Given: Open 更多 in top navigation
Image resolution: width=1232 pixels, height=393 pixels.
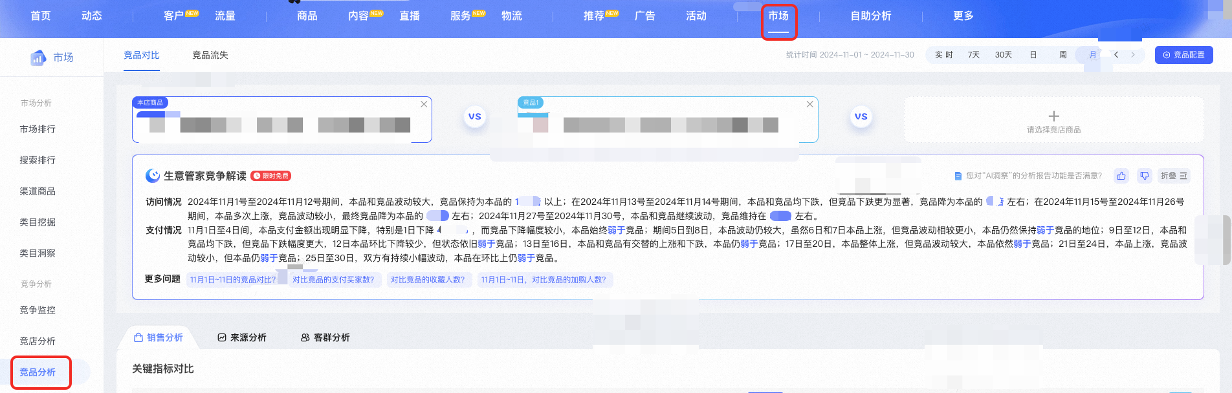Looking at the screenshot, I should pos(963,16).
